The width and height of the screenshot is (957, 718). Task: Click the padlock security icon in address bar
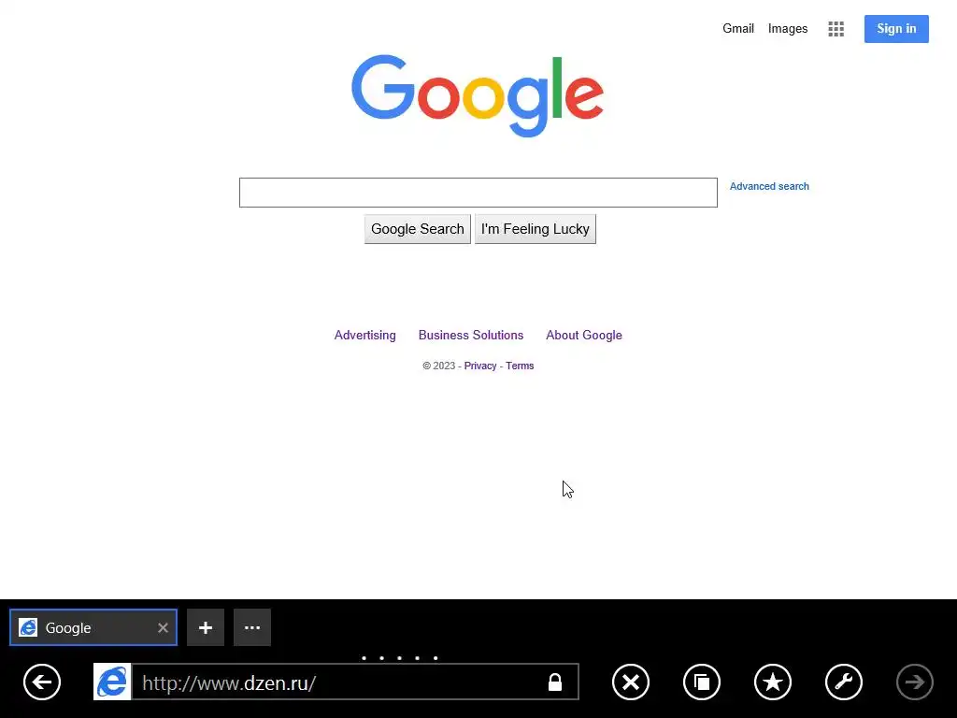(555, 682)
